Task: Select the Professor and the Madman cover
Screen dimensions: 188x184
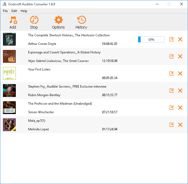Action: pyautogui.click(x=9, y=108)
